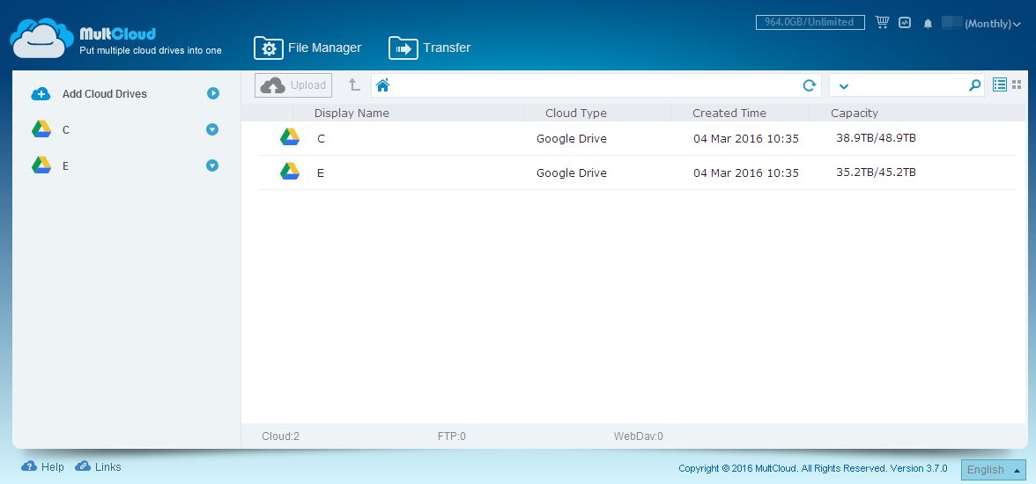Click the Cloud:2 status entry
Image resolution: width=1036 pixels, height=484 pixels.
point(281,436)
